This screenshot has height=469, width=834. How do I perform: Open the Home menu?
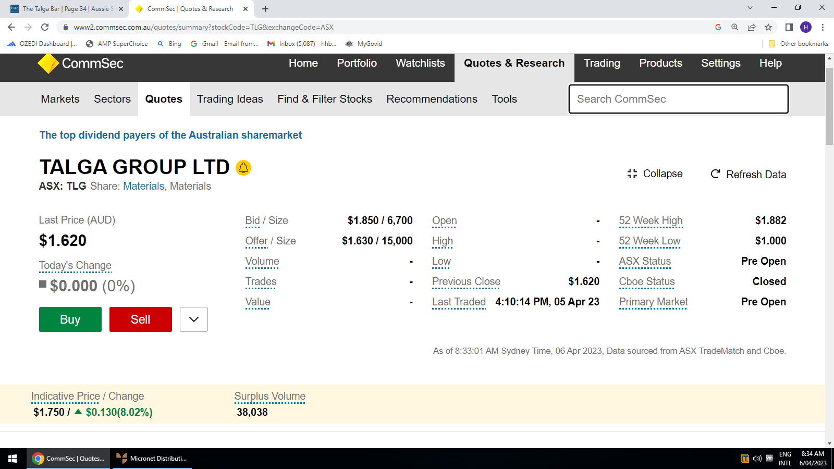point(303,63)
